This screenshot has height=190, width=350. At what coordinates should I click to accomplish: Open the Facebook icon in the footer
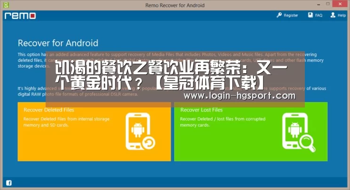tap(9, 183)
